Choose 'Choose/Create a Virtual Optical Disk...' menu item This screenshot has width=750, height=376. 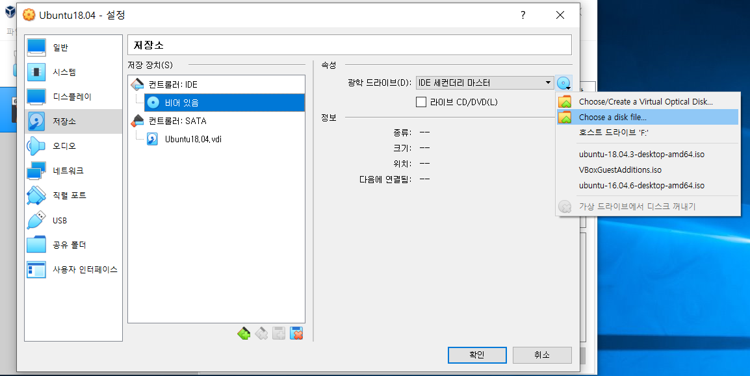pyautogui.click(x=648, y=102)
